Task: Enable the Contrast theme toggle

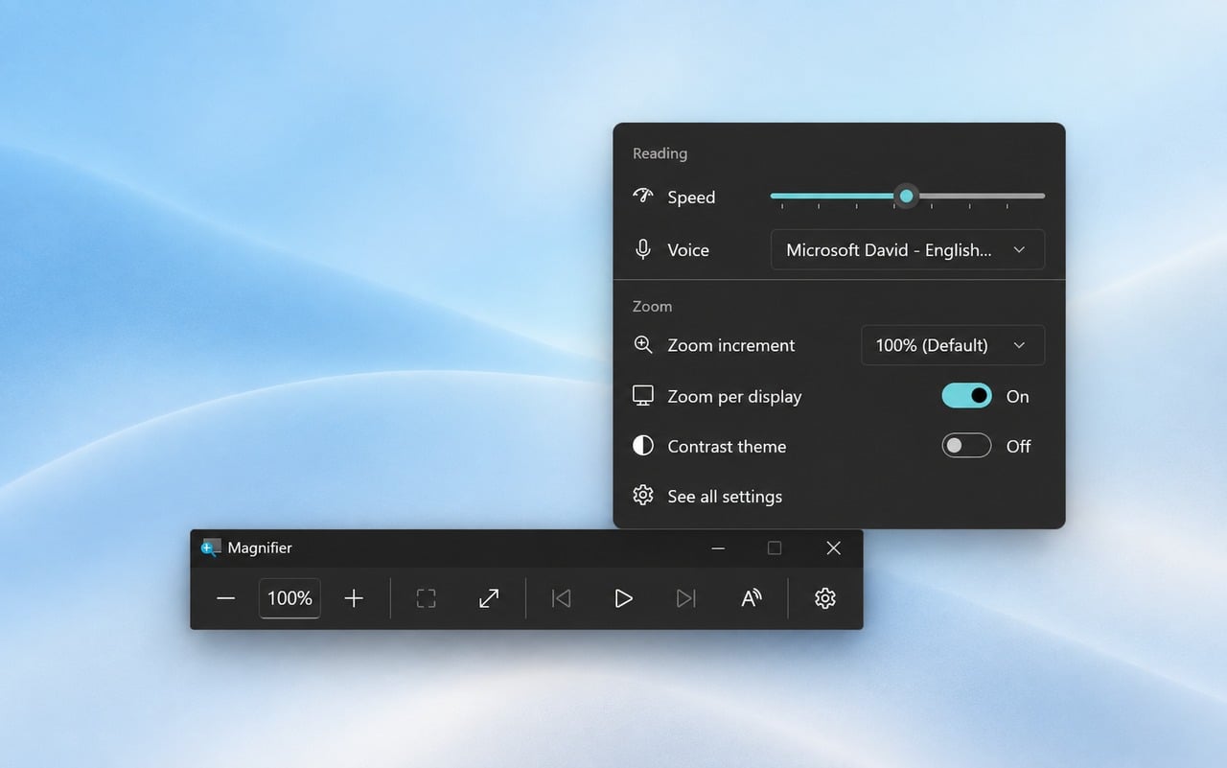Action: coord(967,445)
